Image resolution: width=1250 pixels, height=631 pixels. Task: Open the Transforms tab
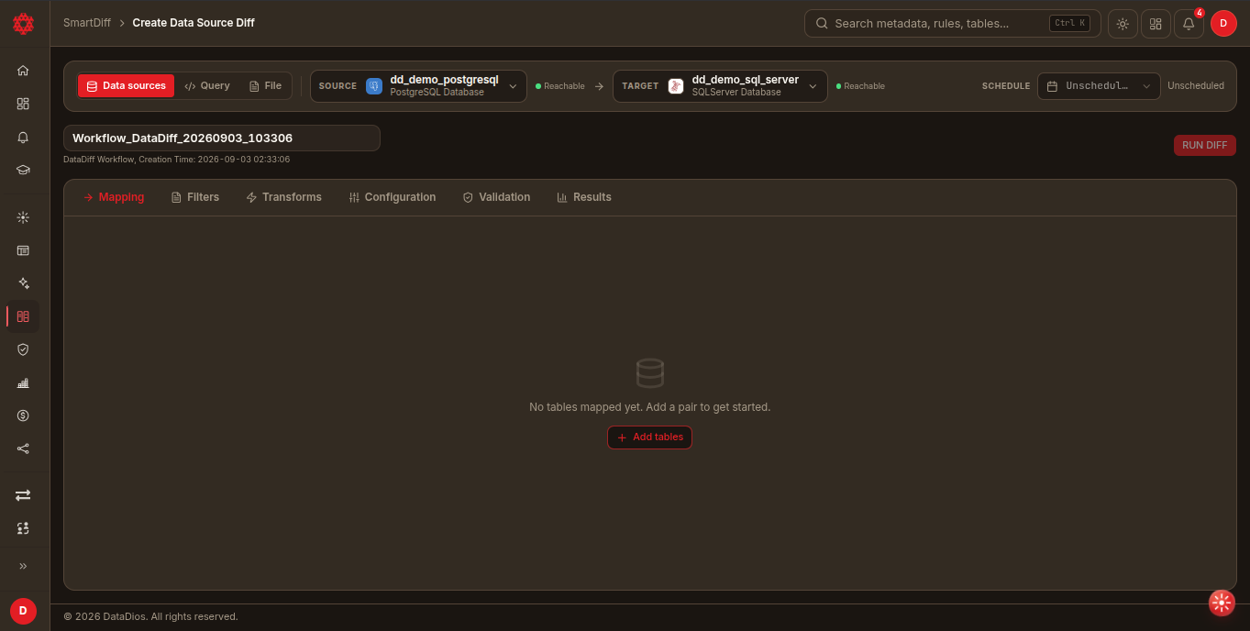point(283,197)
